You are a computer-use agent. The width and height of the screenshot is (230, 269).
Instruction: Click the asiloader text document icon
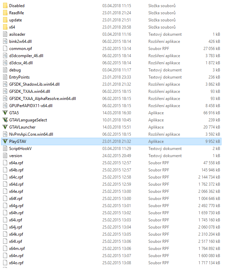click(5, 34)
